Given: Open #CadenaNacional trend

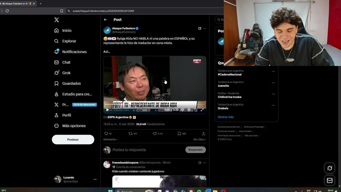Looking at the screenshot, I should (230, 75).
